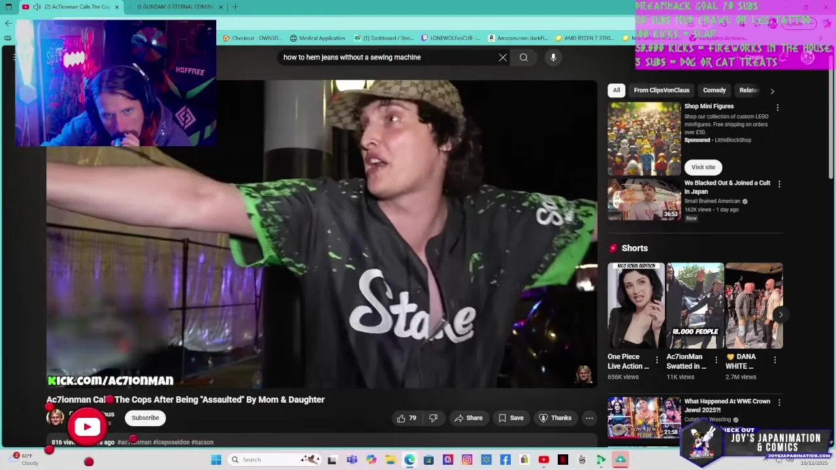Switch to the IS GUNDAM G ETERNAL COMING tab
836x470 pixels.
tap(174, 7)
